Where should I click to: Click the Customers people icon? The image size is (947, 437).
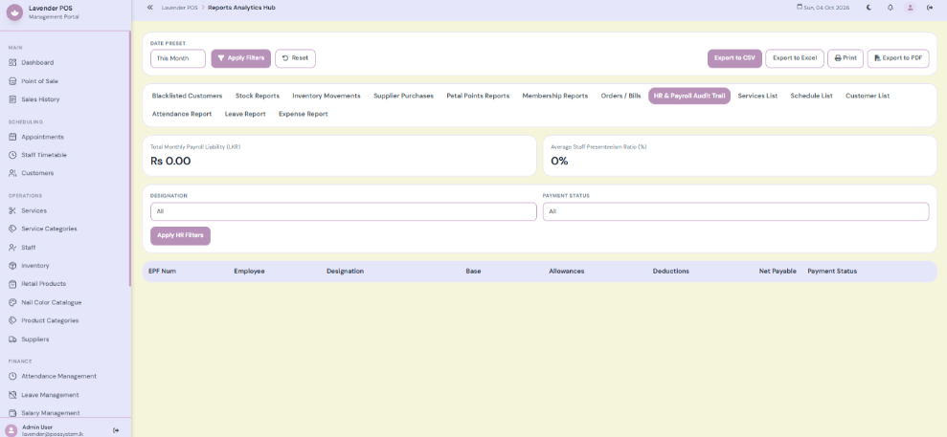[x=12, y=173]
